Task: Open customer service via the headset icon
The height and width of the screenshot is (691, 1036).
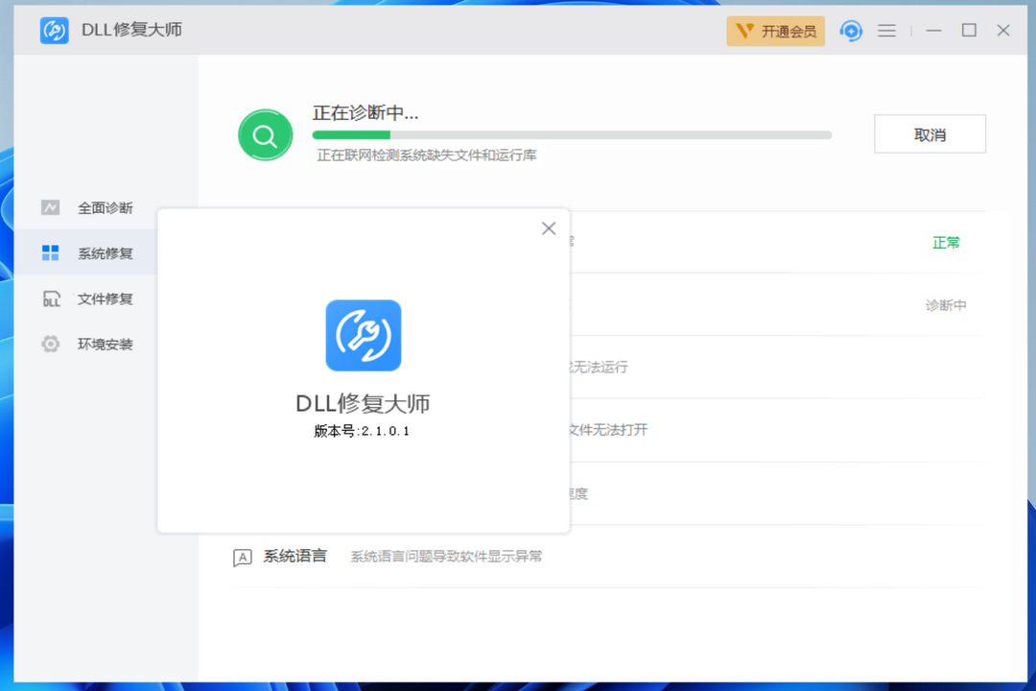Action: coord(851,30)
